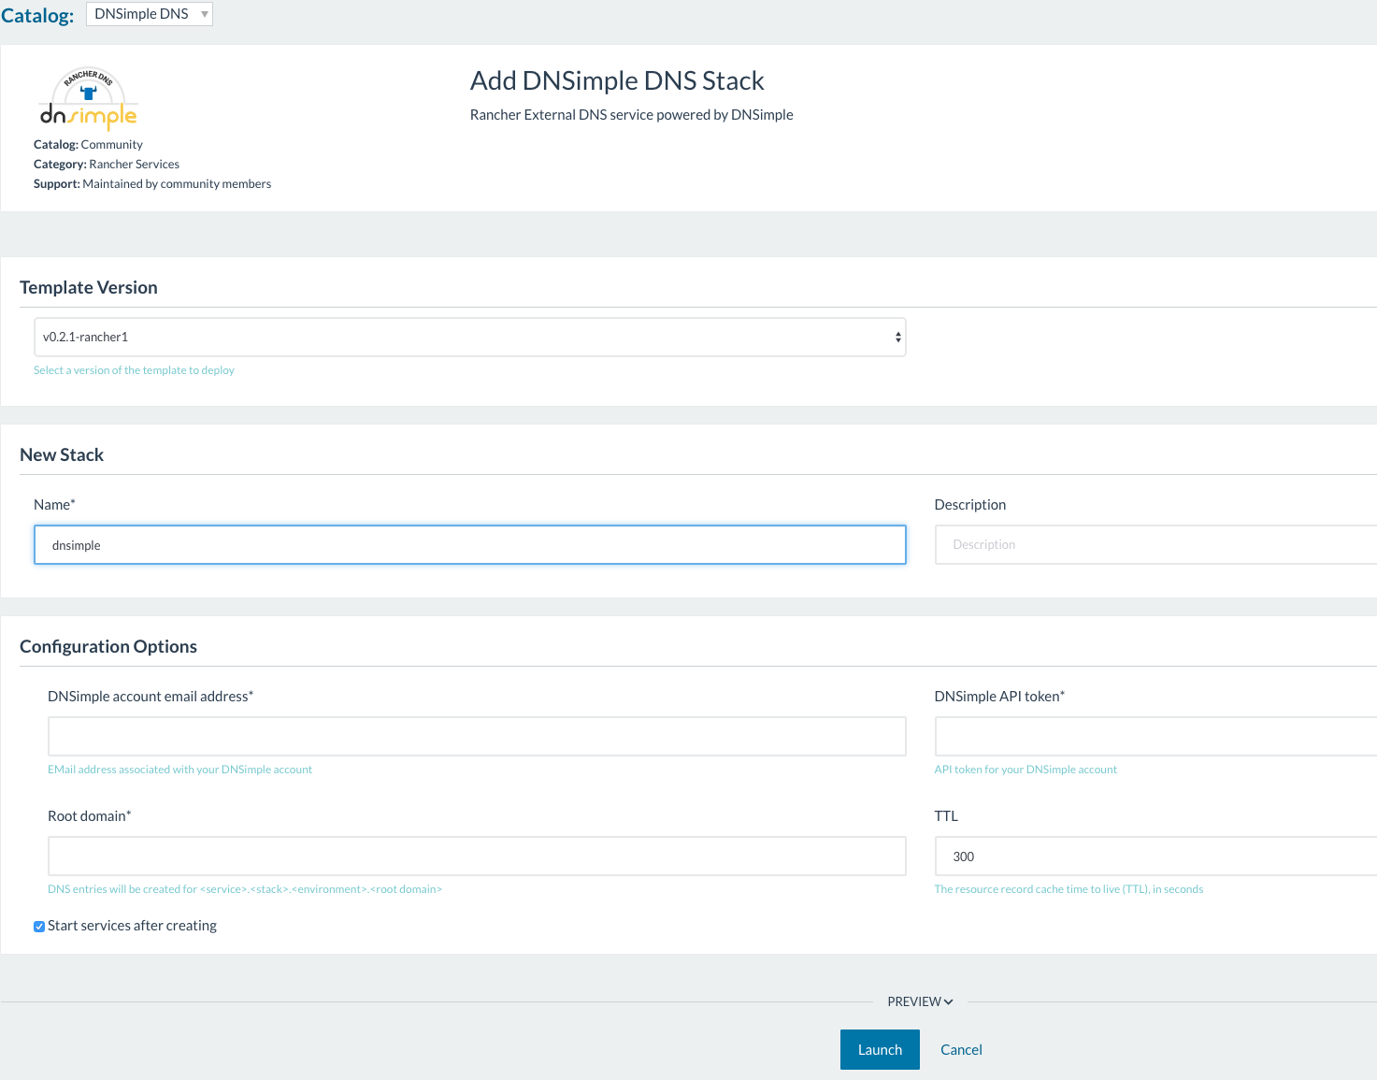Screen dimensions: 1377x1080
Task: Click the up-down arrows of version selector
Action: (x=897, y=338)
